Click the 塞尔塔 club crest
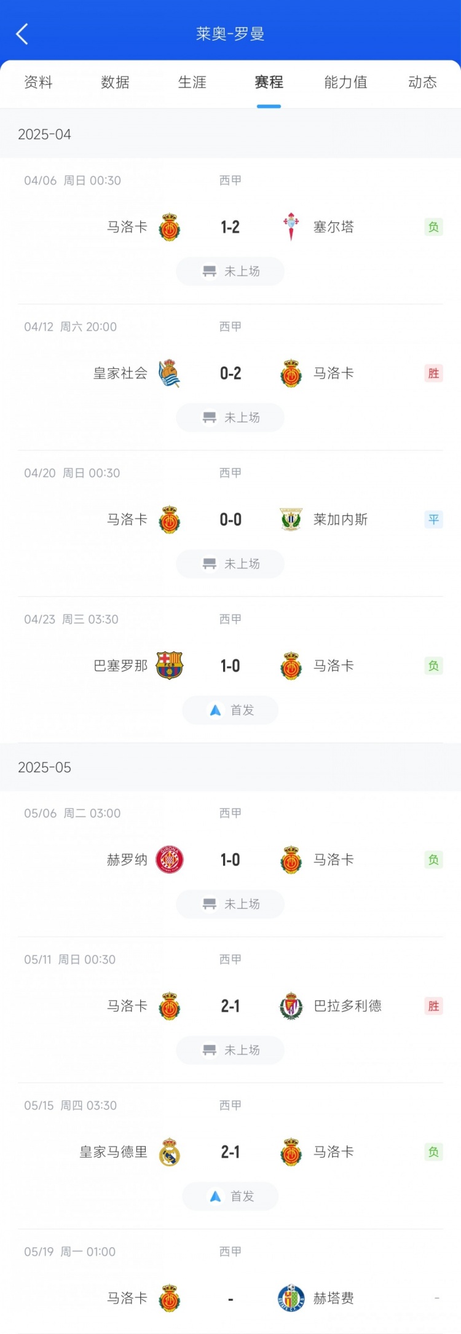 pyautogui.click(x=291, y=227)
